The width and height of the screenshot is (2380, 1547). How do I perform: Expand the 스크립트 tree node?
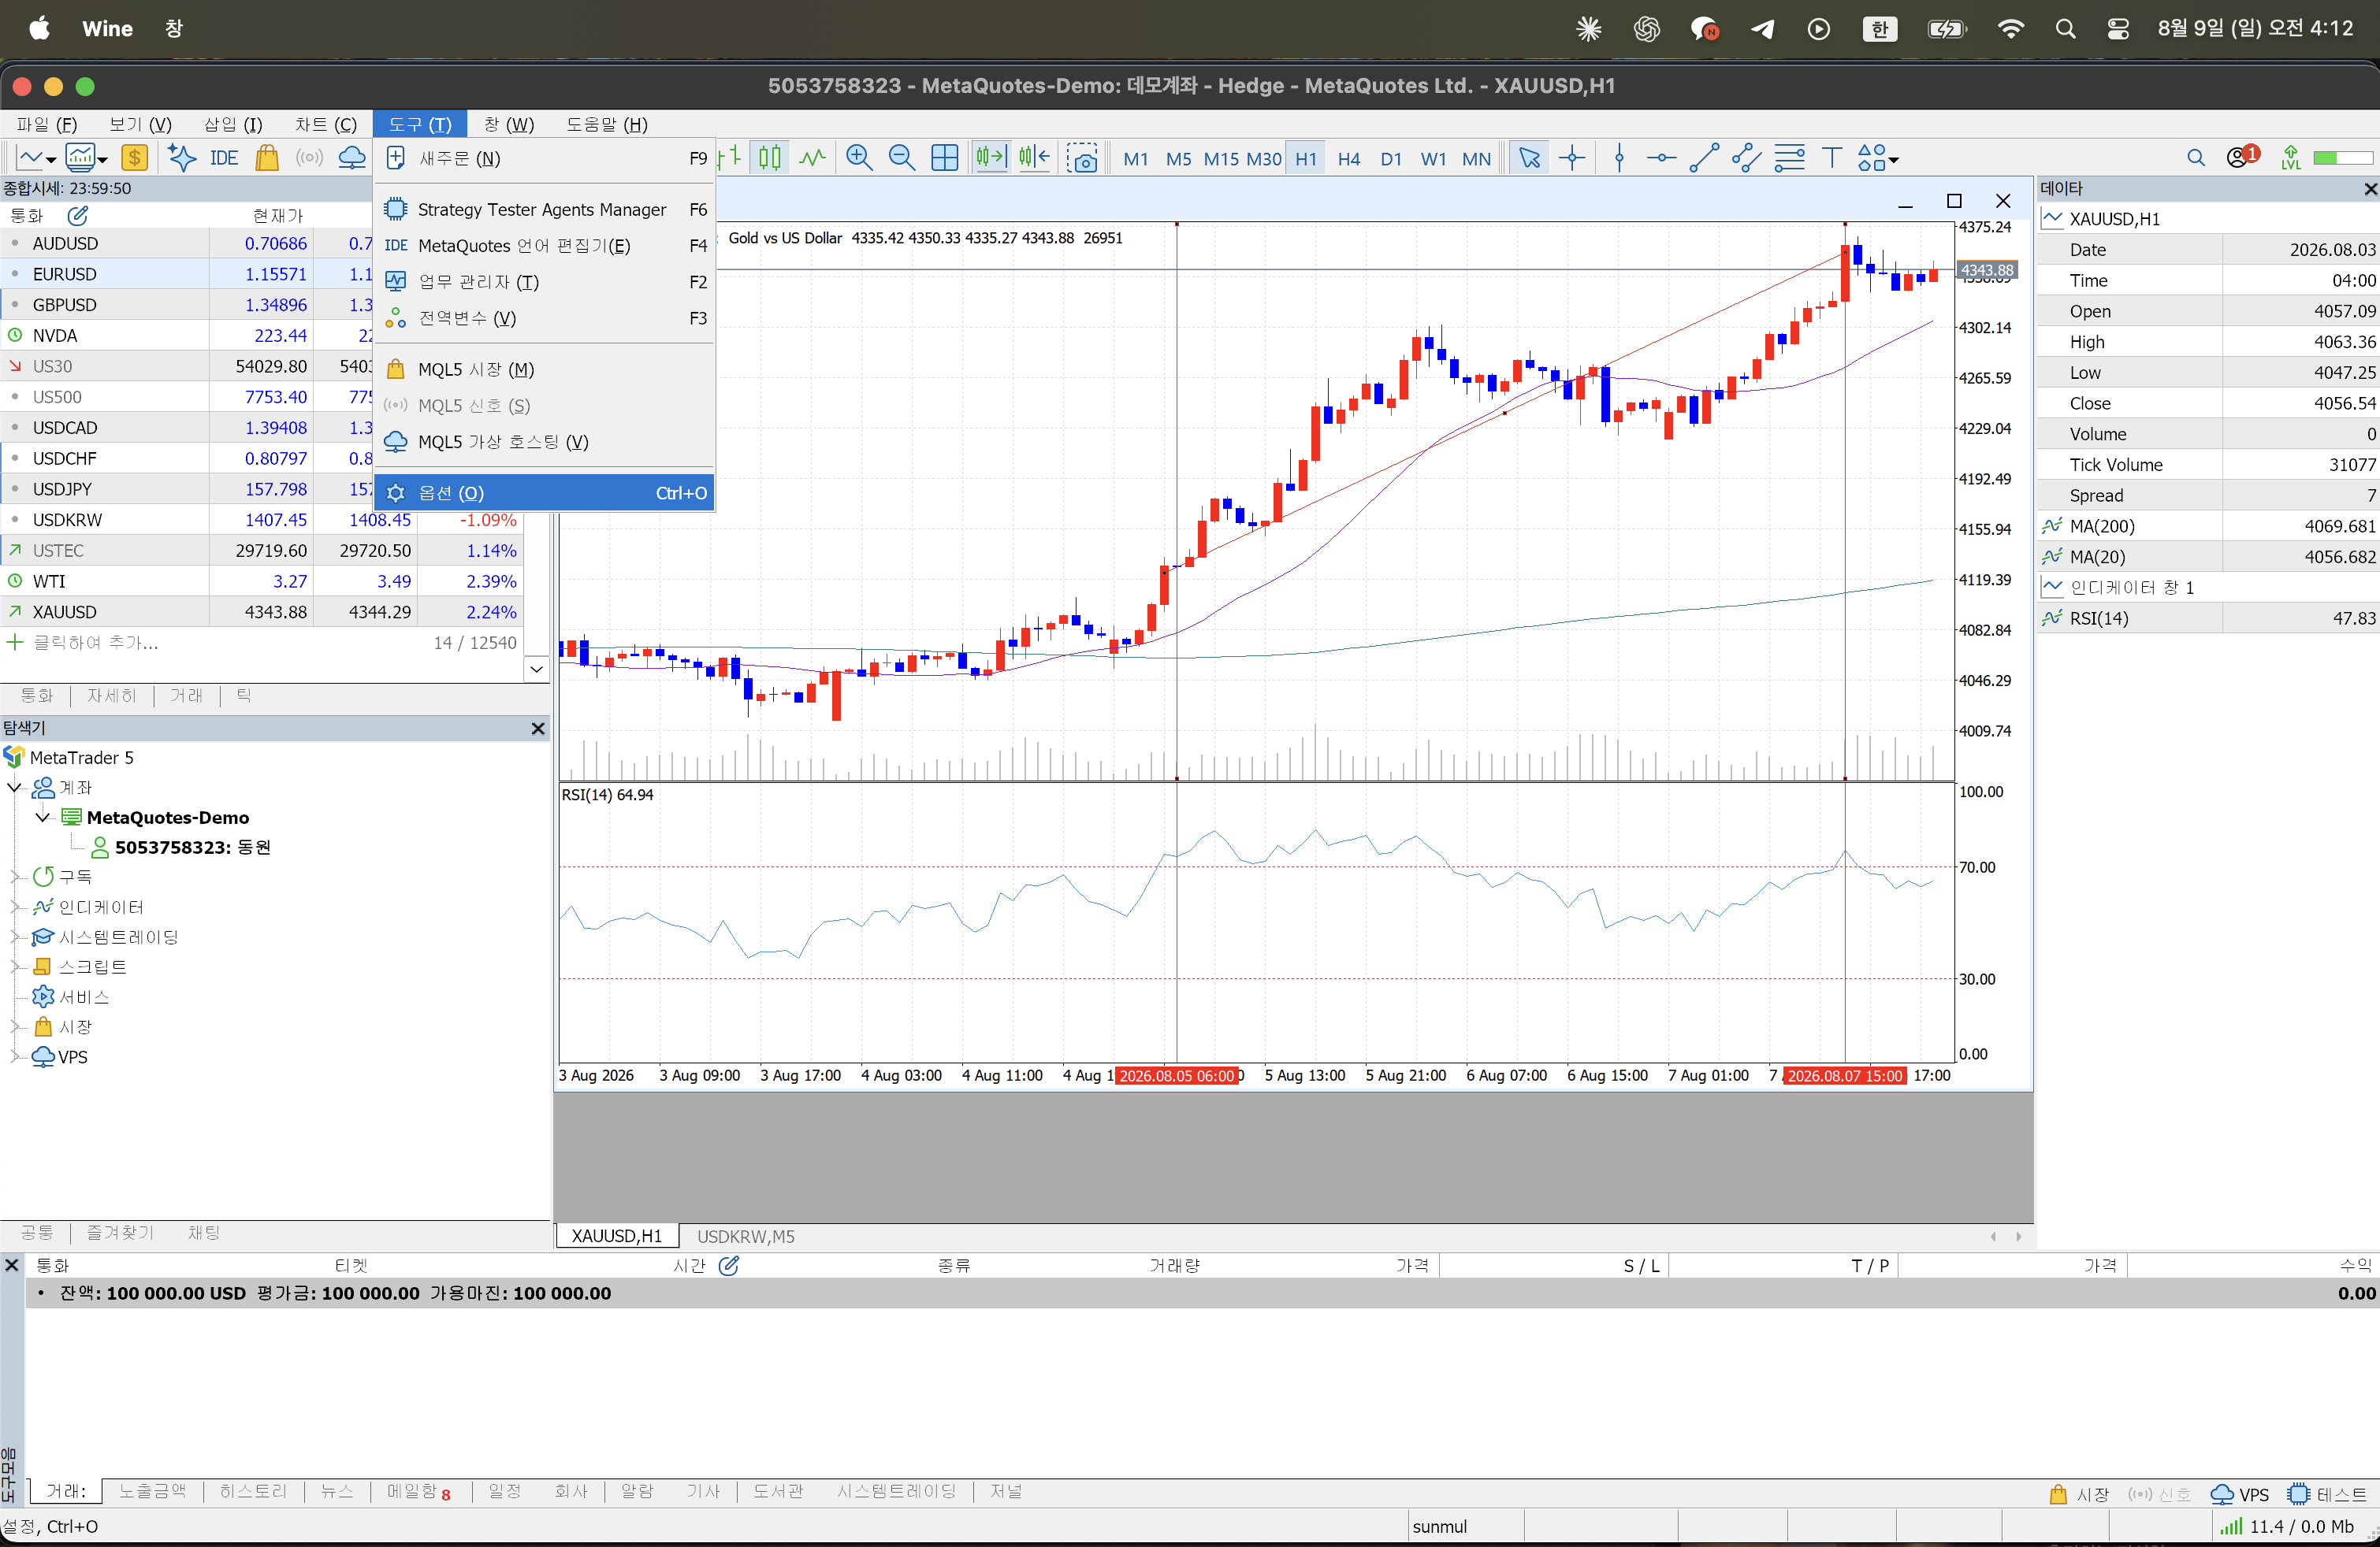coord(14,967)
